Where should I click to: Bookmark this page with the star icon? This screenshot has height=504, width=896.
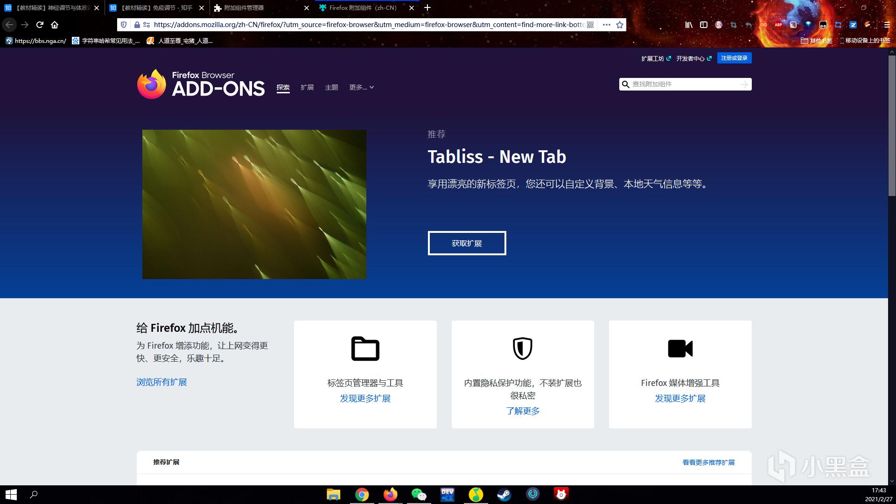[620, 25]
